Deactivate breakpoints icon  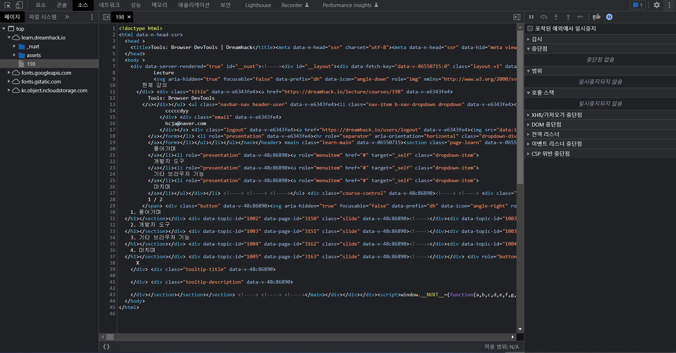pos(596,17)
